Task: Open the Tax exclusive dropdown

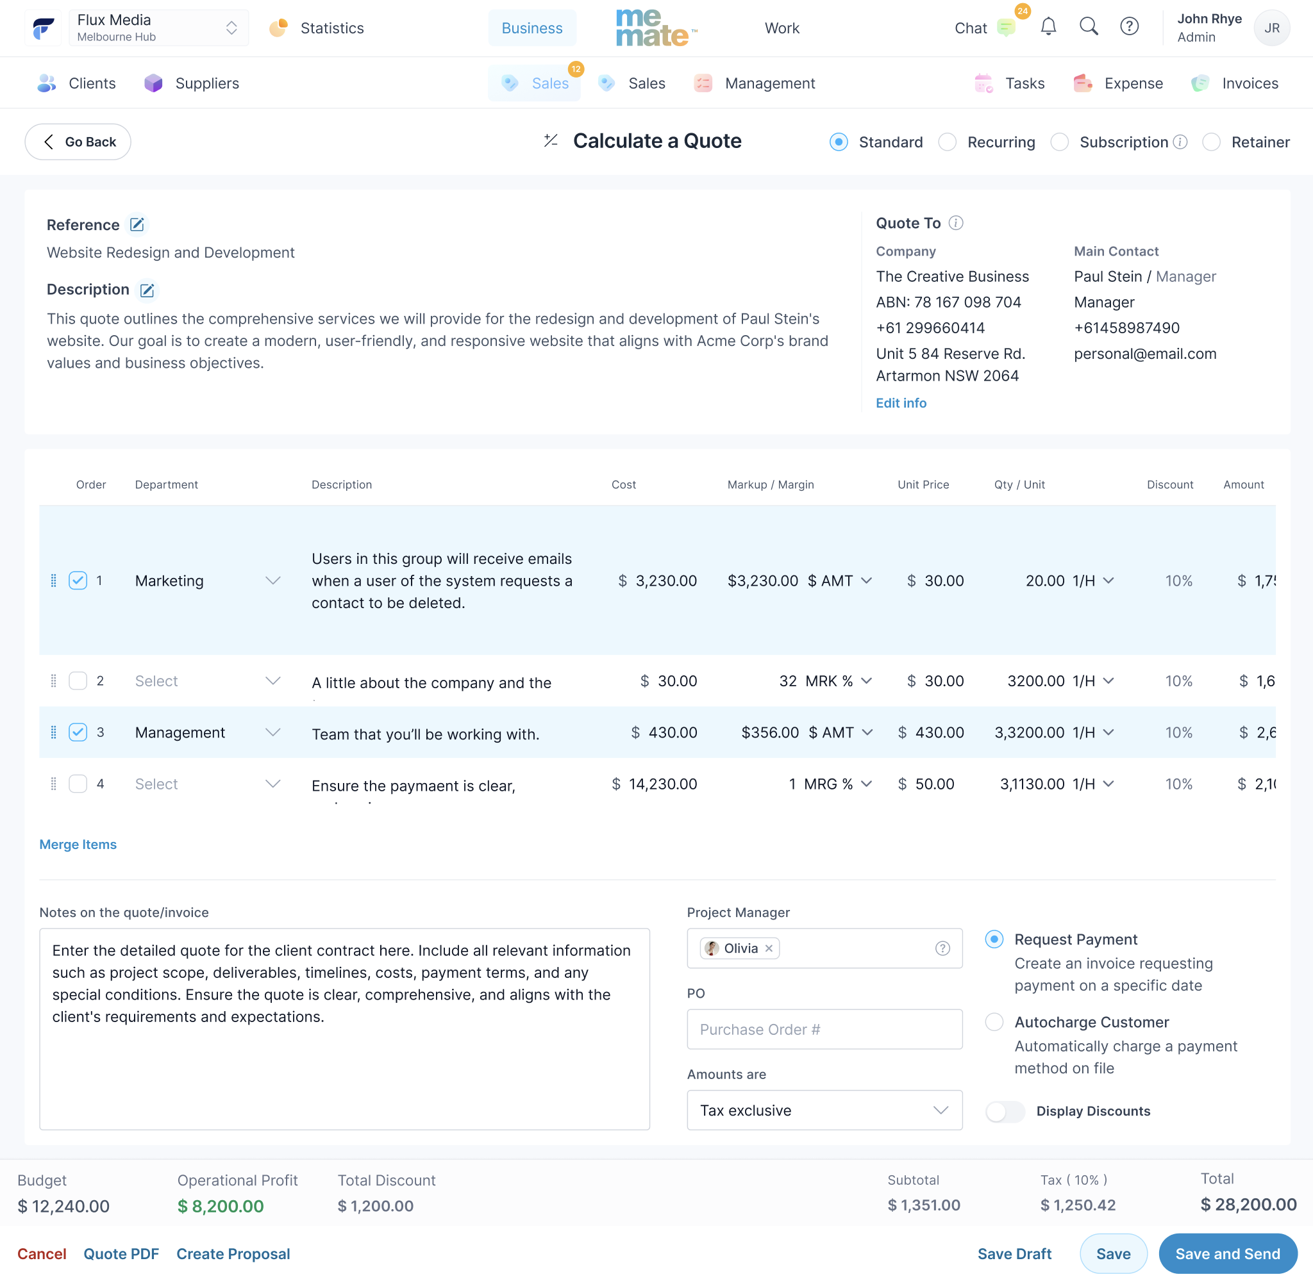Action: click(824, 1110)
